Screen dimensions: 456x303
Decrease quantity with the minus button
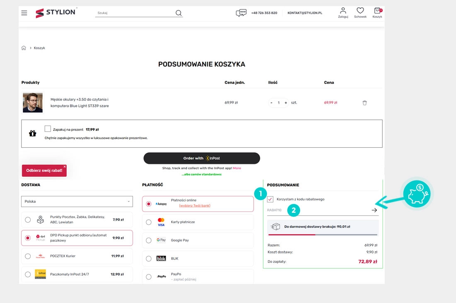(x=272, y=103)
